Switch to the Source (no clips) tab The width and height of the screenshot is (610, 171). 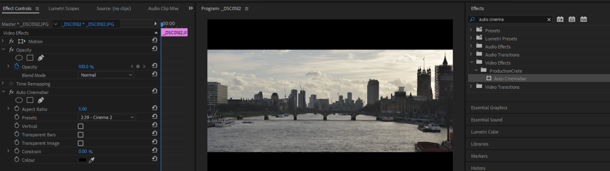tap(114, 9)
